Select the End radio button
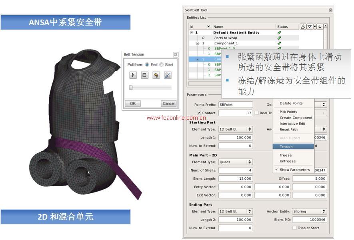354x240 pixels. 147,64
